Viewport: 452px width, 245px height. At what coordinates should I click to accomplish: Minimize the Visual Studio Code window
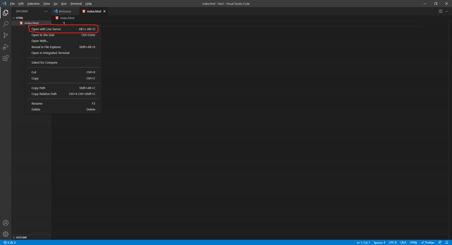click(425, 4)
